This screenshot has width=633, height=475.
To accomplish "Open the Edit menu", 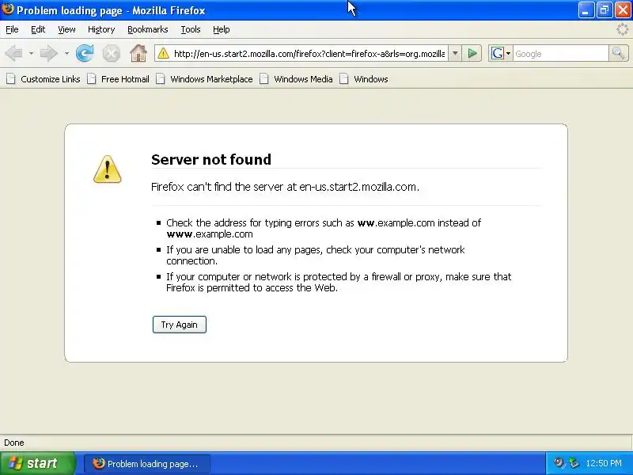I will click(x=38, y=29).
